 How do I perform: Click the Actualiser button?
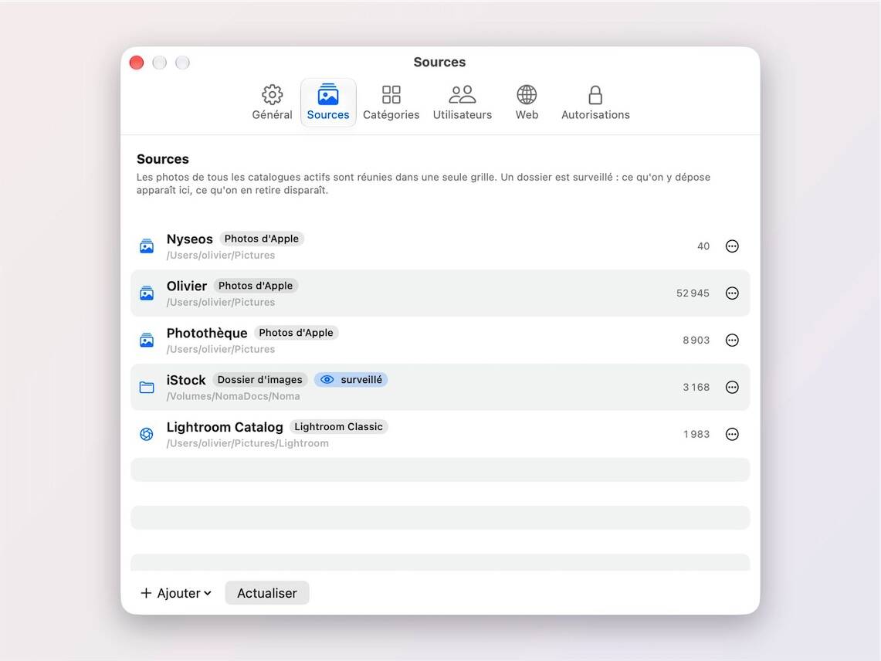click(x=267, y=593)
